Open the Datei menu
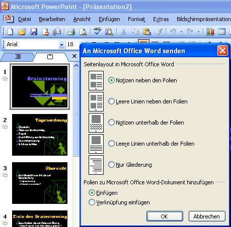 (x=25, y=19)
